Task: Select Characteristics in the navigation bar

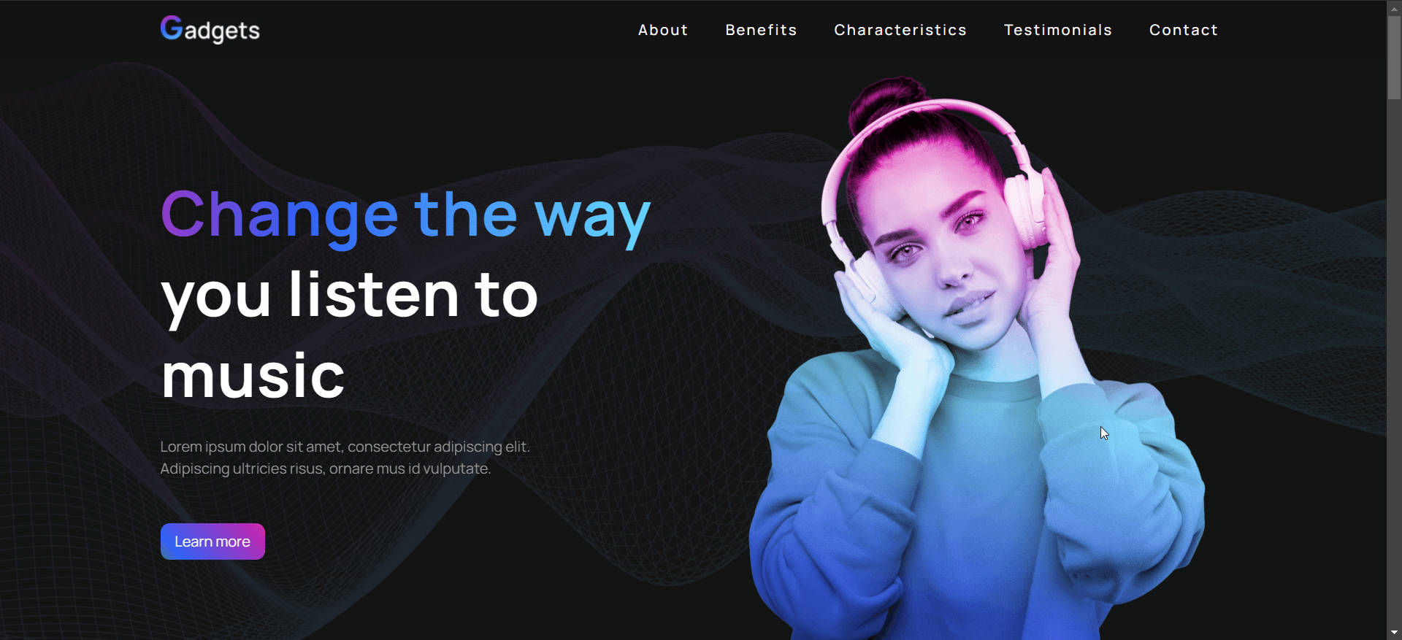Action: click(x=900, y=30)
